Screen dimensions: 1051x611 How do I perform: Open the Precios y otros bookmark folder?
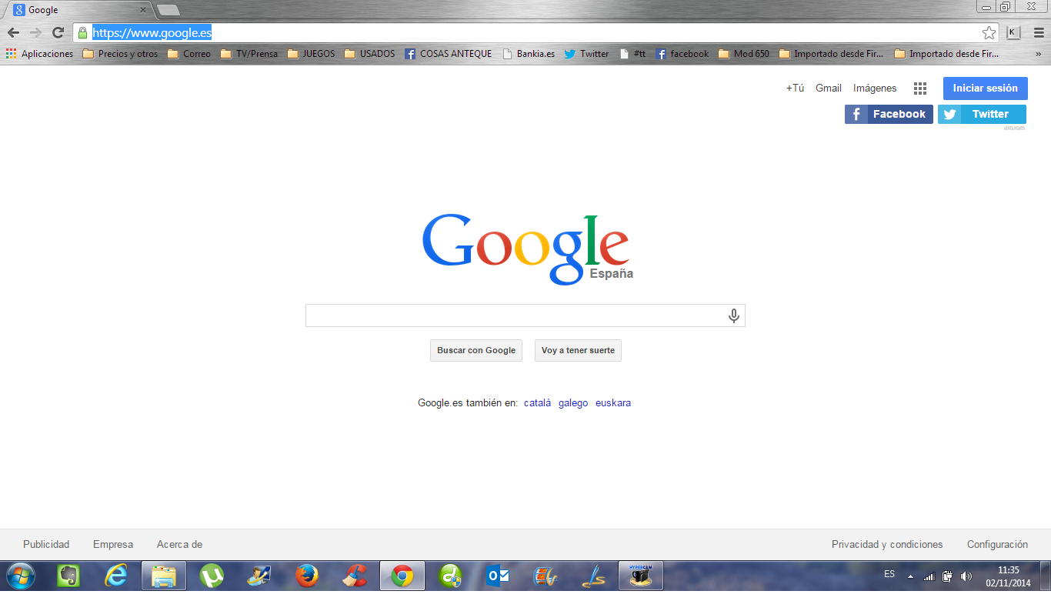point(120,54)
